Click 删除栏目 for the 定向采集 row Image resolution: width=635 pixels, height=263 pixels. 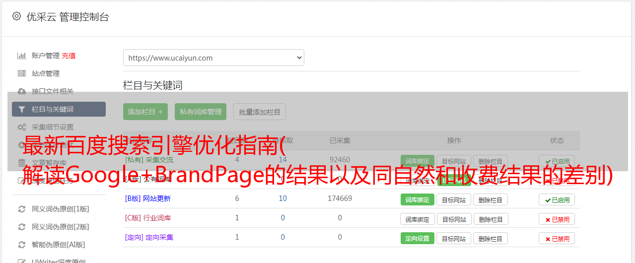[x=491, y=238]
